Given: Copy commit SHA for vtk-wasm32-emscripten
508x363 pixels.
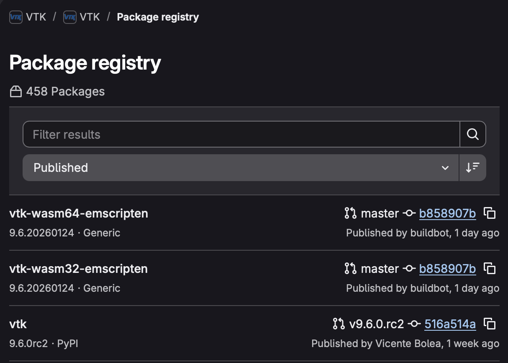Looking at the screenshot, I should (490, 269).
